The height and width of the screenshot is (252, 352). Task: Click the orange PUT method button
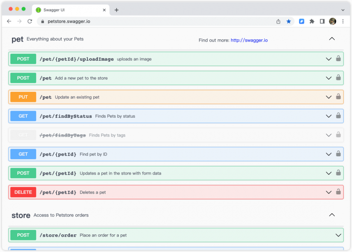[x=23, y=97]
